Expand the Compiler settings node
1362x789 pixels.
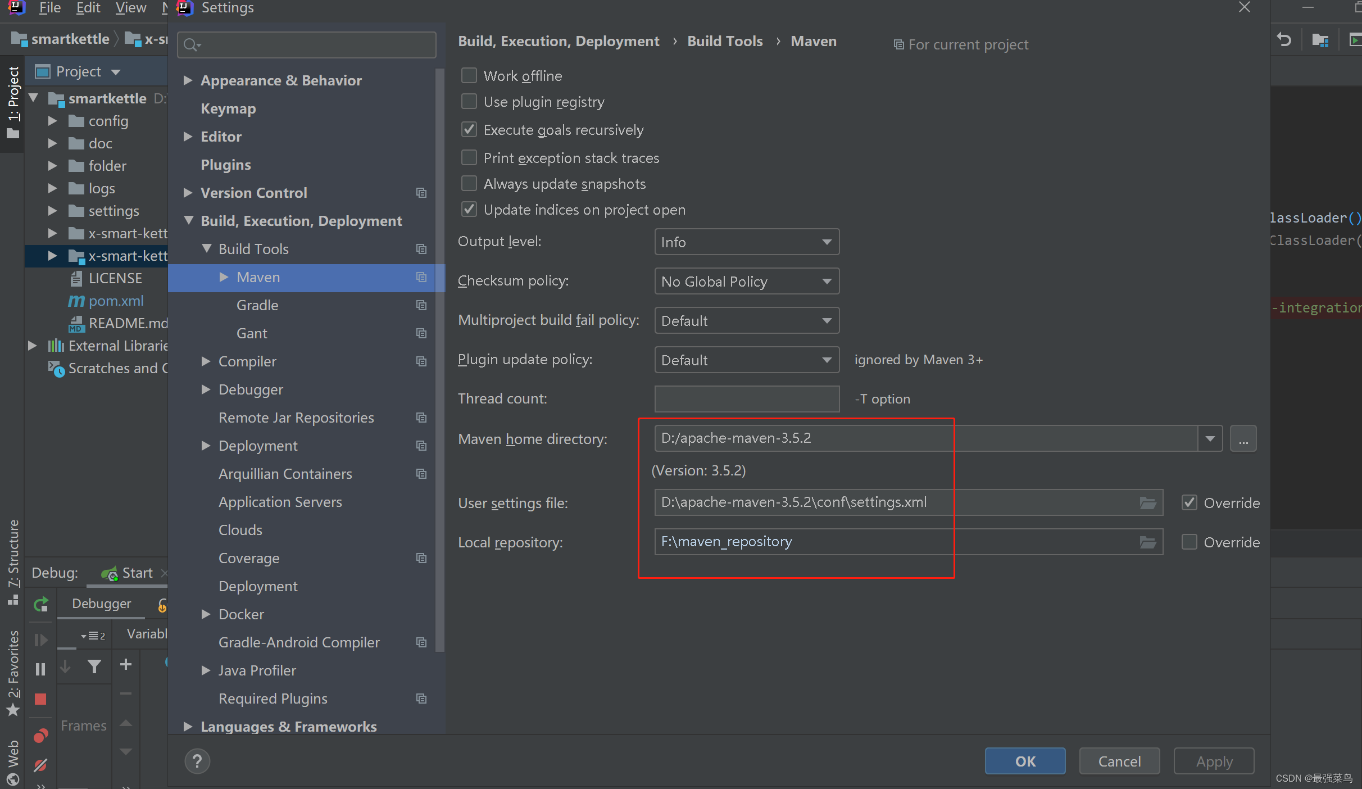pos(206,361)
